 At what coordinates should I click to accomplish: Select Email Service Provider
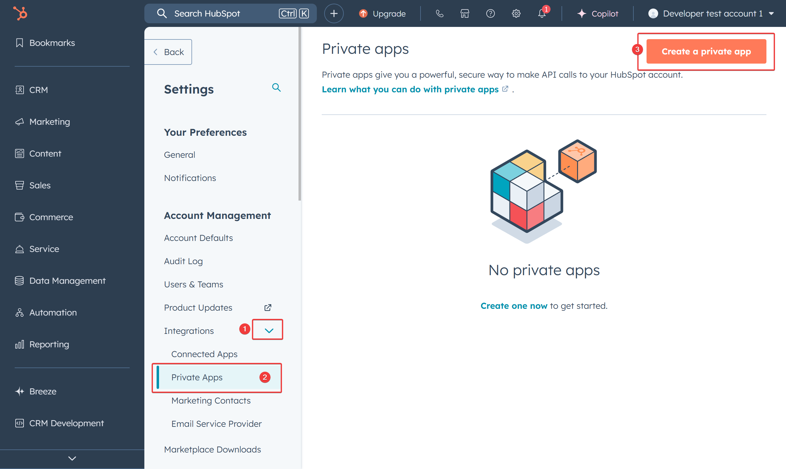pos(217,424)
